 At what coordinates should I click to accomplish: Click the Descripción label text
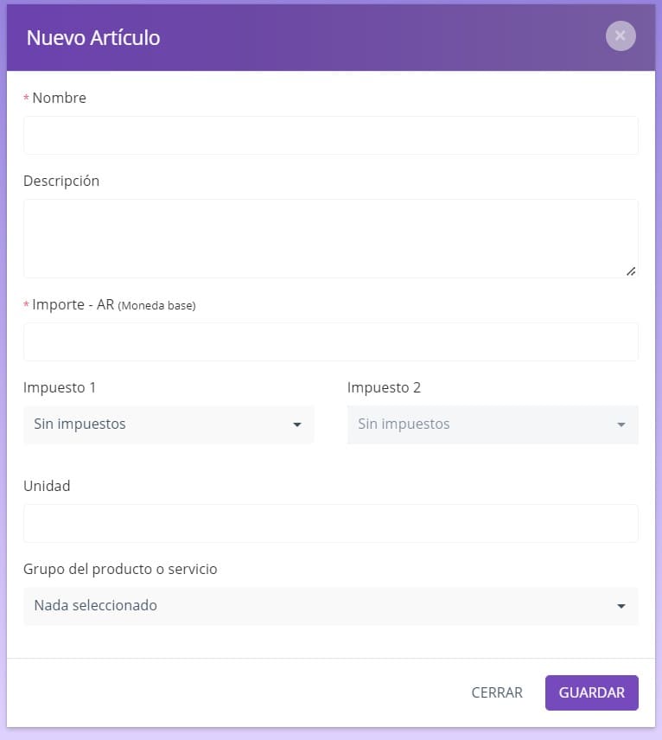click(61, 181)
